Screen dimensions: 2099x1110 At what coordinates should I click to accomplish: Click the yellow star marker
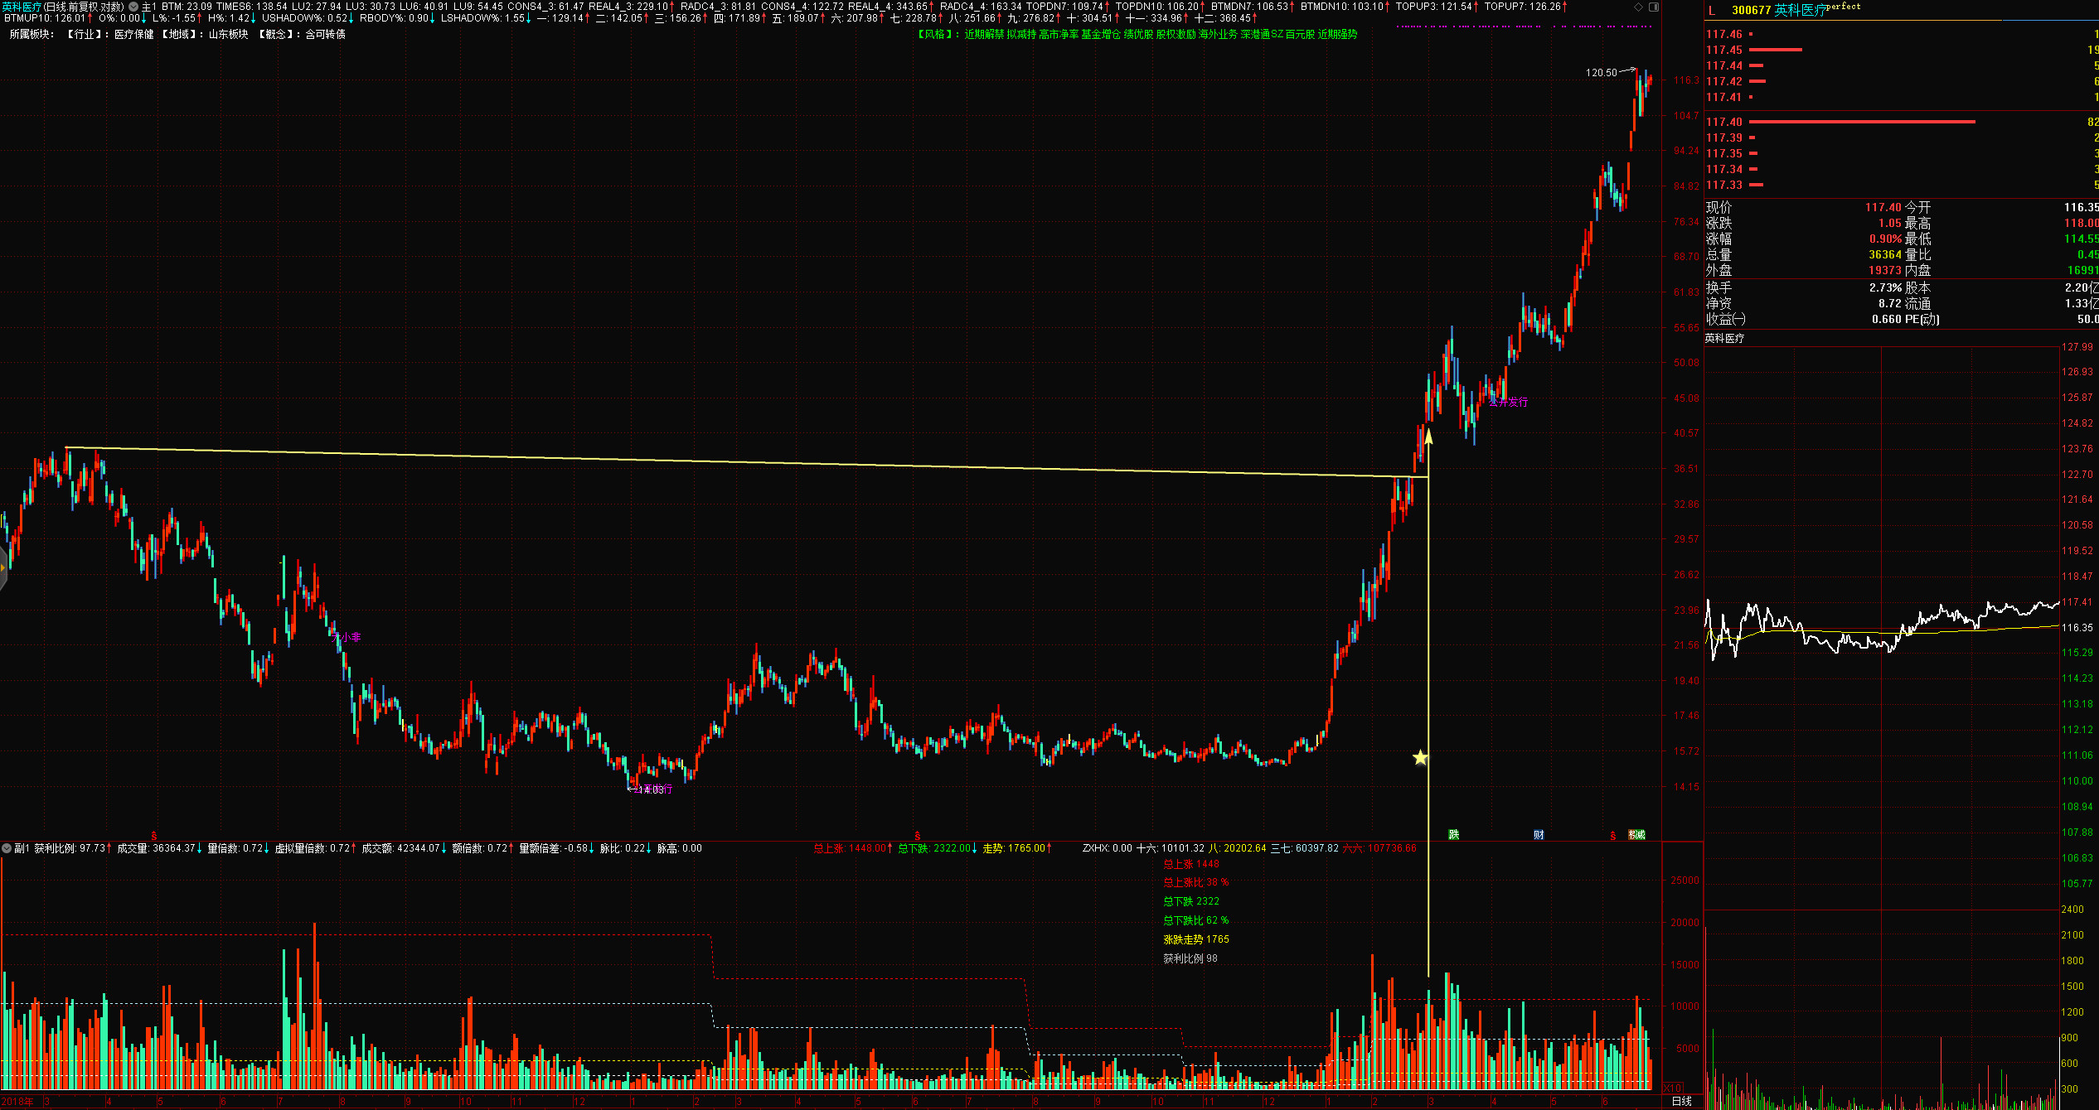point(1420,757)
